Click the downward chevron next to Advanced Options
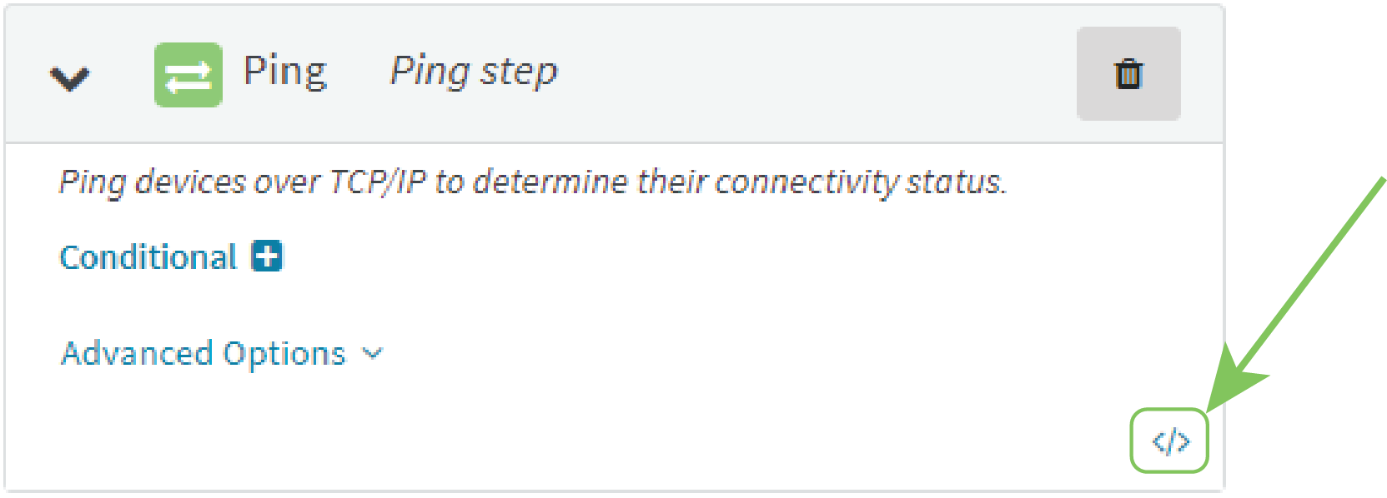 pos(372,353)
